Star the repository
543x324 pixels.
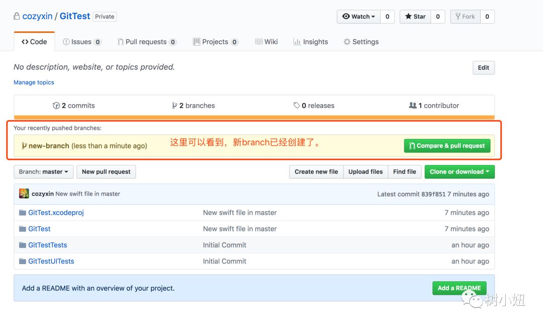point(415,16)
